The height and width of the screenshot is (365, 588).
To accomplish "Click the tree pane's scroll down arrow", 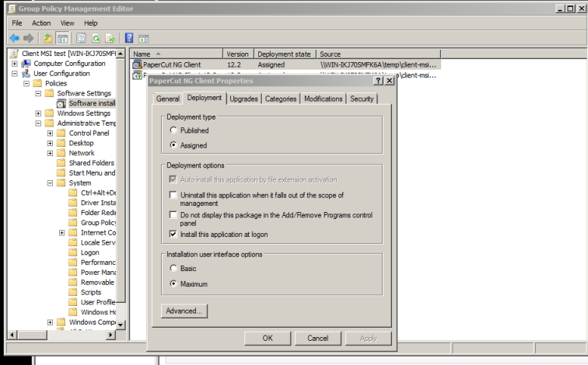I will pyautogui.click(x=121, y=325).
